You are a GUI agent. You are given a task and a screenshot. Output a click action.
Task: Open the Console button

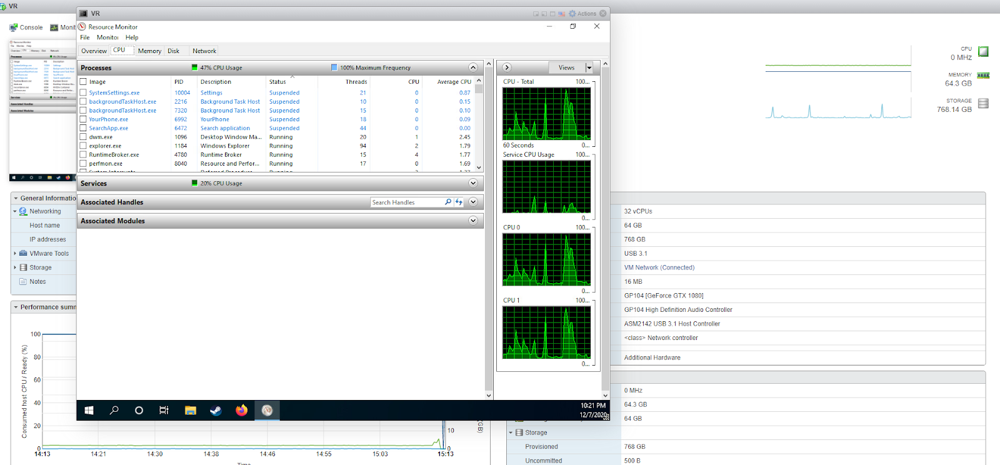pos(26,27)
